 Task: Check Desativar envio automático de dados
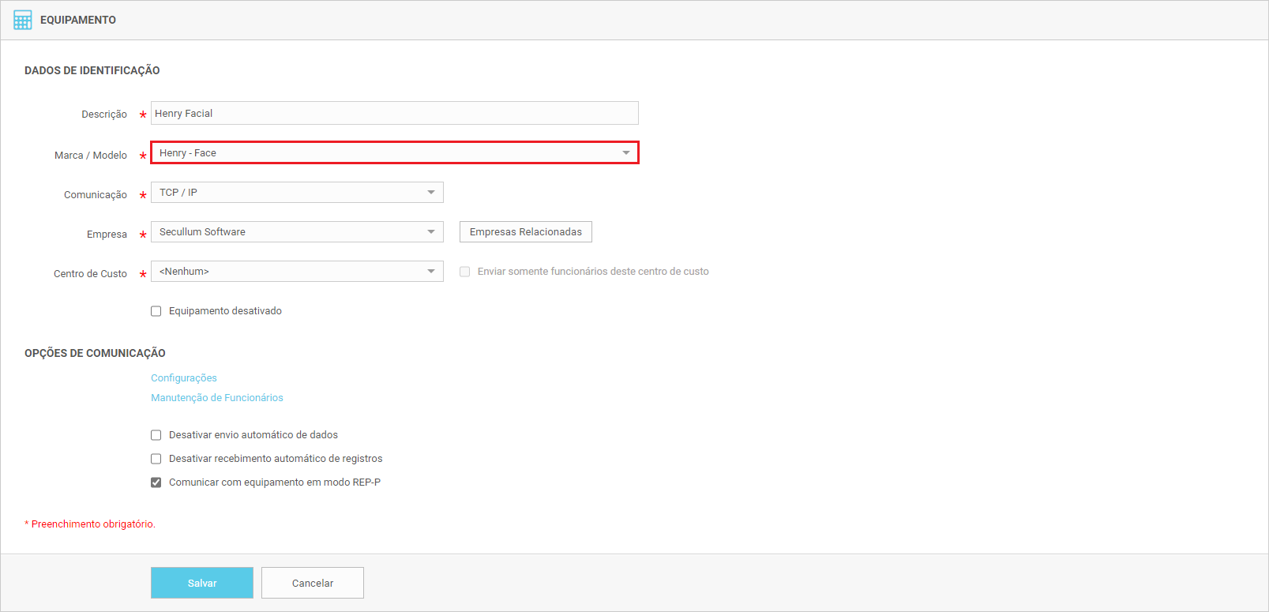pos(156,435)
